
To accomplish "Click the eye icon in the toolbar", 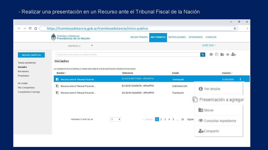I will (x=228, y=55).
